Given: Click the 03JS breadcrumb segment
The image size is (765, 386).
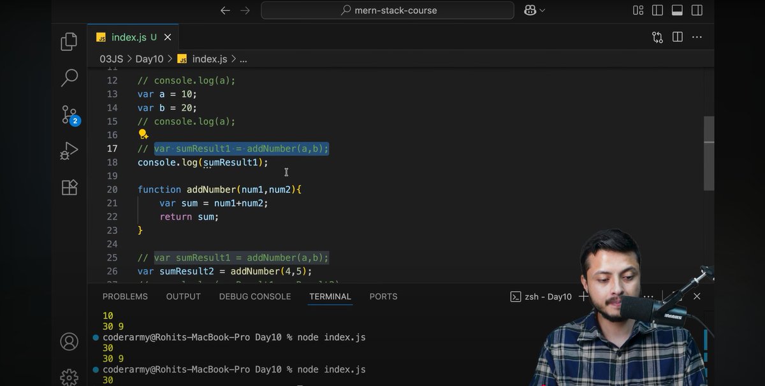Looking at the screenshot, I should 111,59.
